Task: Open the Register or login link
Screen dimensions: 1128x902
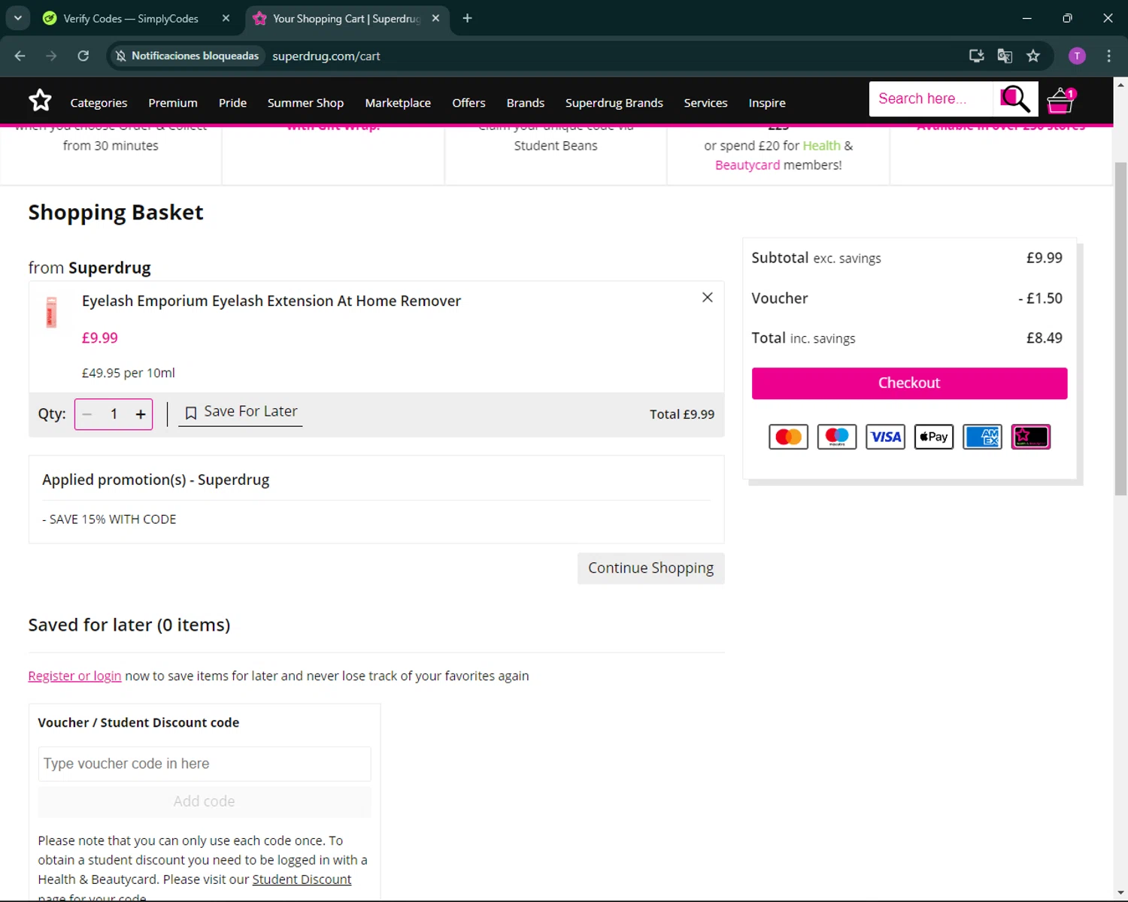Action: click(x=74, y=676)
